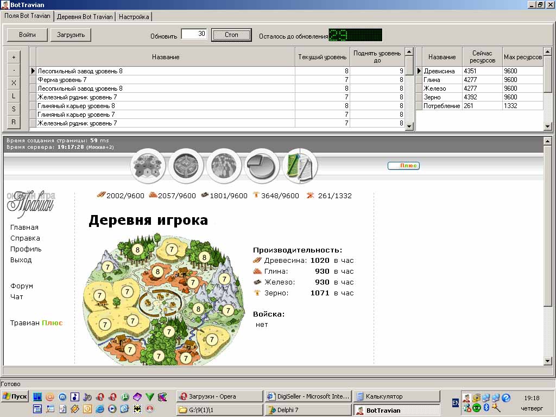The width and height of the screenshot is (556, 417).
Task: Switch the EN language indicator
Action: 456,403
